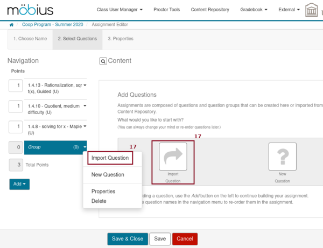323x248 pixels.
Task: Click the Content search magnifier icon
Action: [103, 61]
